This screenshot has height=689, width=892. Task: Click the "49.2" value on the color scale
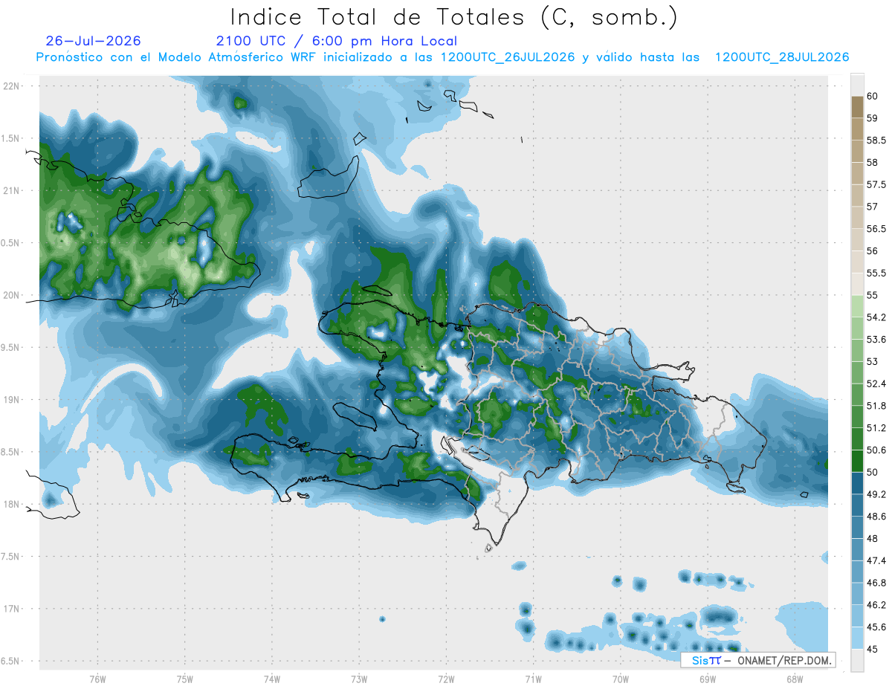(876, 494)
